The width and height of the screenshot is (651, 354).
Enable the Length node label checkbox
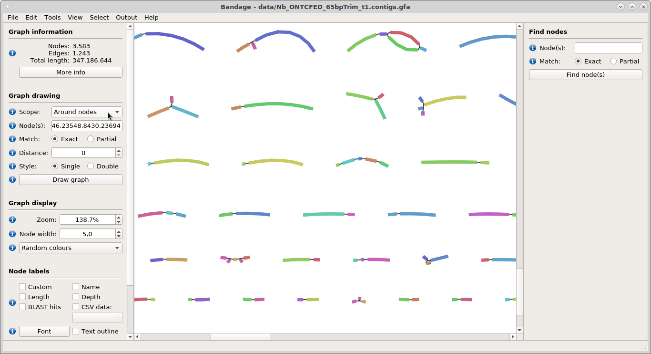coord(22,297)
